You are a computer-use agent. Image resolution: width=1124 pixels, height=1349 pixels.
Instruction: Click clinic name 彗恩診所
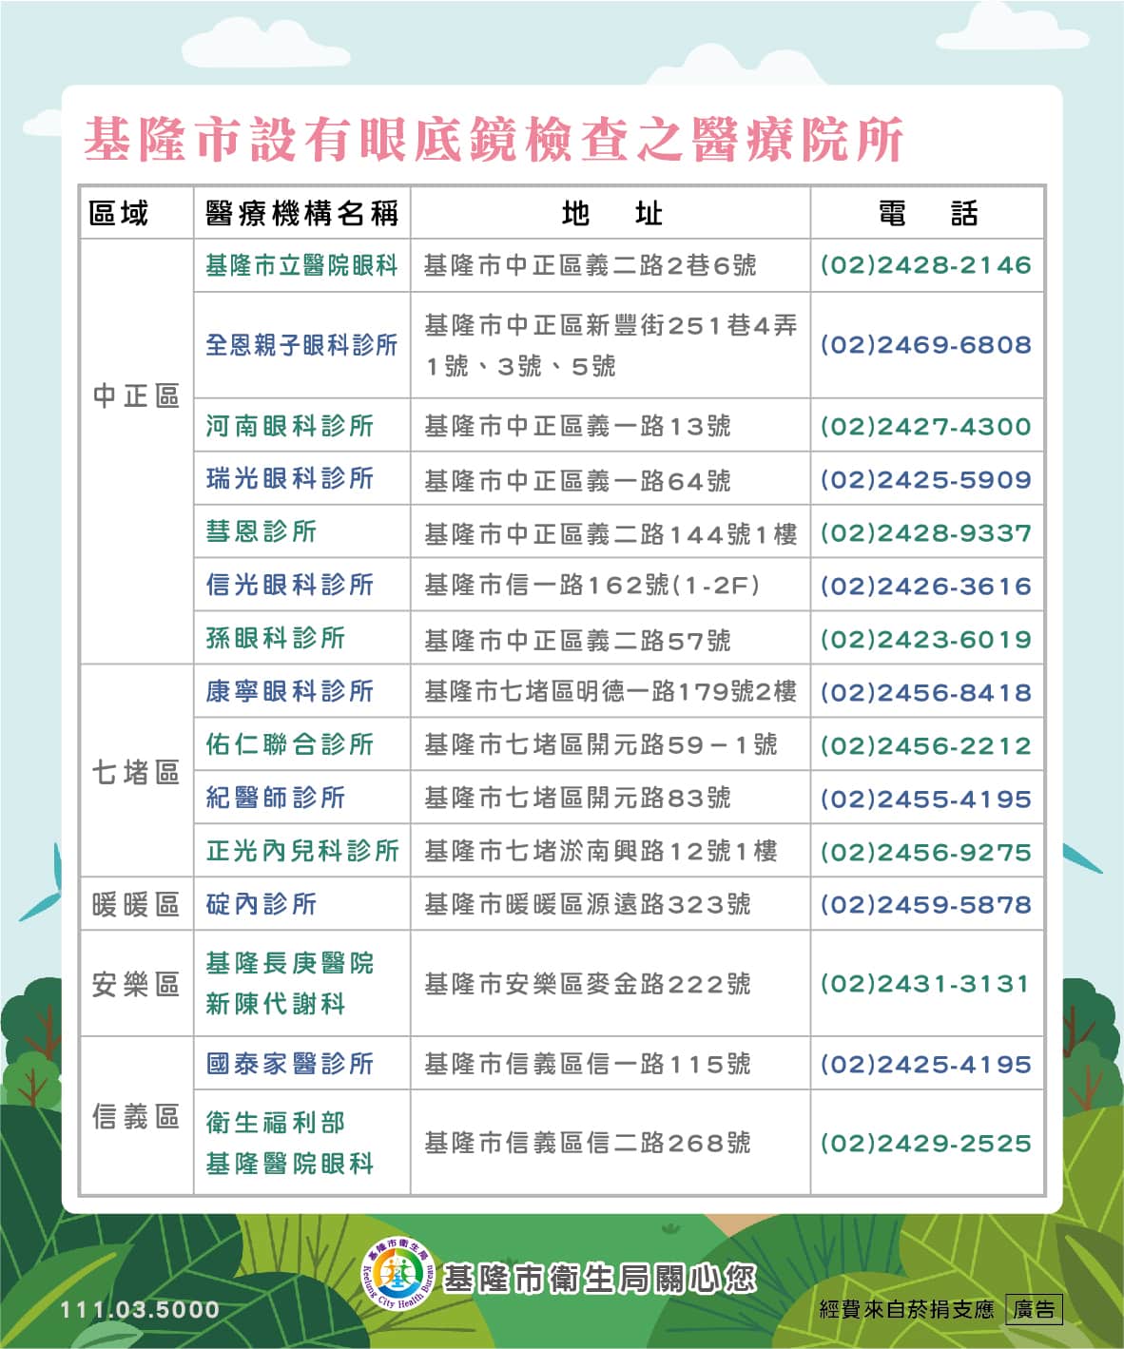261,531
